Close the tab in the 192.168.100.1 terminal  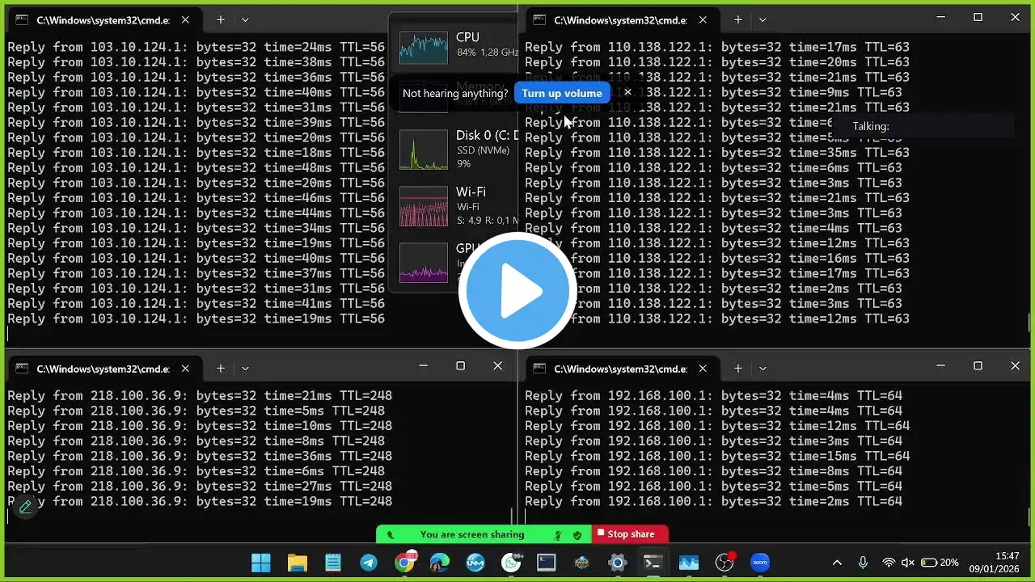pos(703,369)
